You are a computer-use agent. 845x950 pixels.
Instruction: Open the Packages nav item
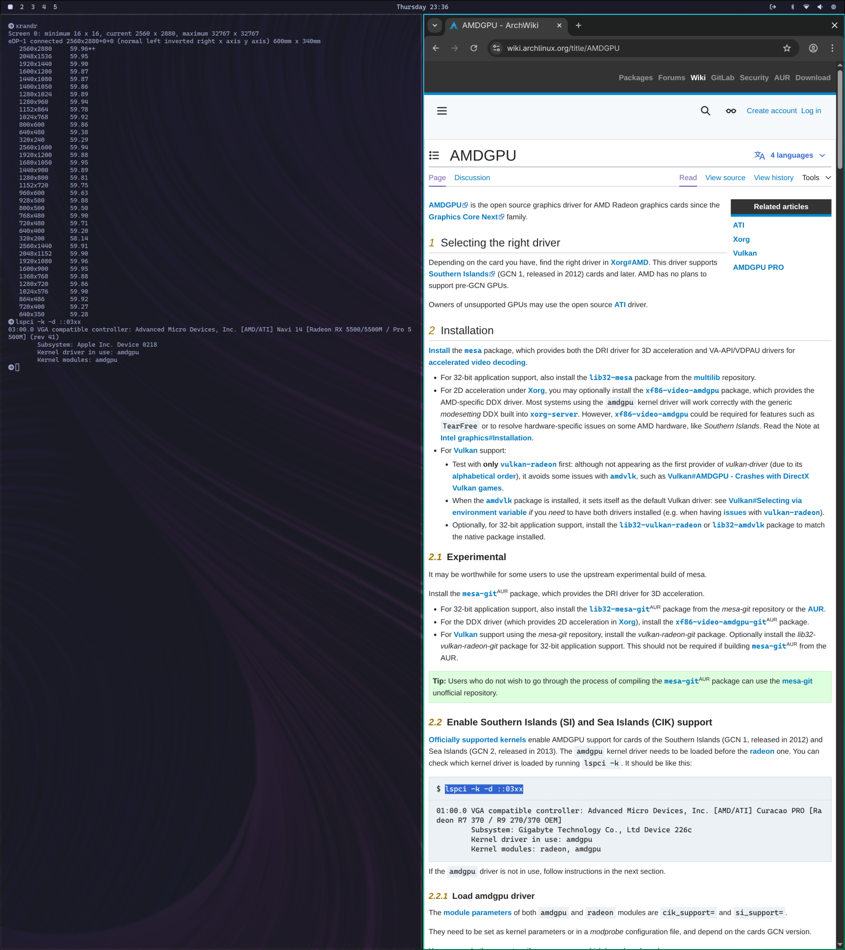(x=635, y=78)
